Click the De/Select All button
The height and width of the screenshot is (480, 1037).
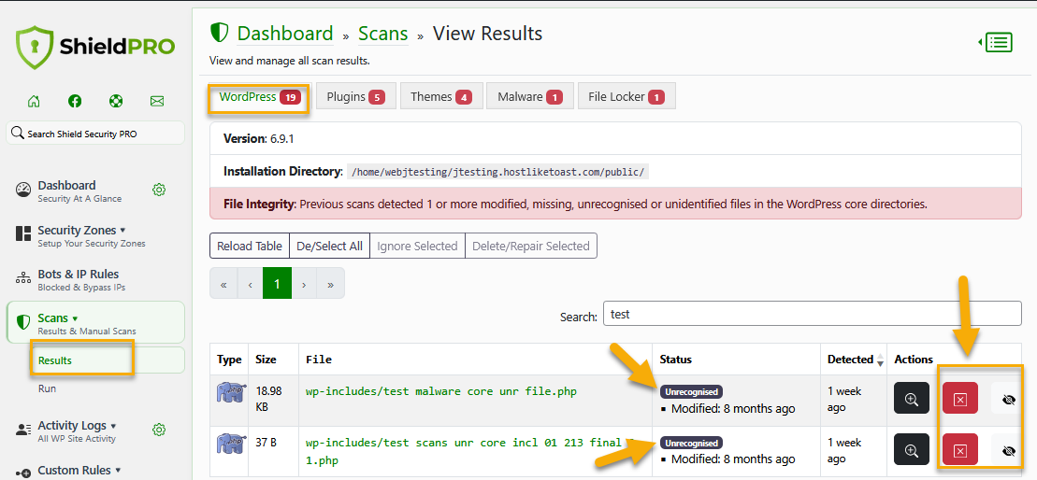[329, 246]
